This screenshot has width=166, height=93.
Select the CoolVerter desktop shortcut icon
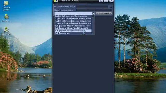[x=6, y=31]
